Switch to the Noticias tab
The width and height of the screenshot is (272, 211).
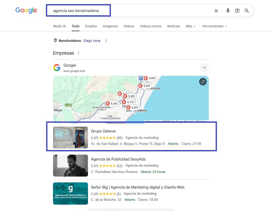(x=174, y=26)
